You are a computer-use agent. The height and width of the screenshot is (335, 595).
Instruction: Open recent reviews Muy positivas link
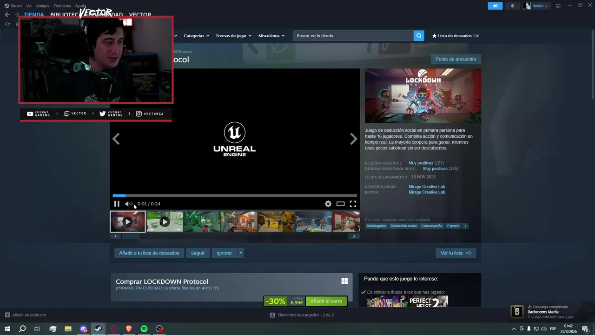pyautogui.click(x=421, y=163)
